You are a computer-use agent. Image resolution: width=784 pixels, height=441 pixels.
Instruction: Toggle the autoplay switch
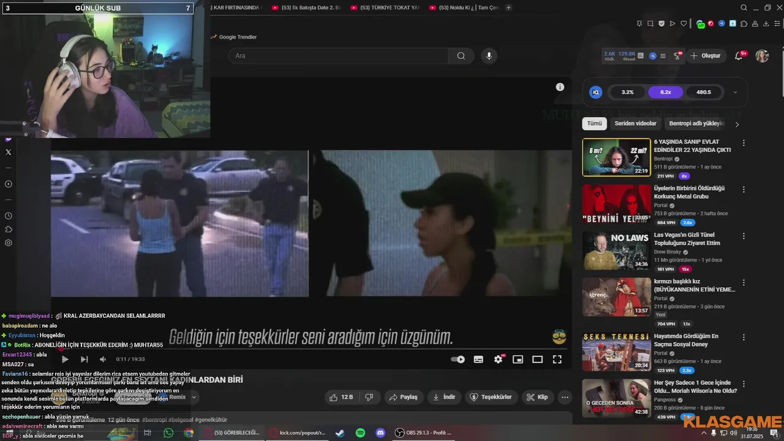(x=458, y=360)
